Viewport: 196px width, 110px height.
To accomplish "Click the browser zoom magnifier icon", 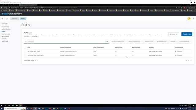I will click(176, 8).
